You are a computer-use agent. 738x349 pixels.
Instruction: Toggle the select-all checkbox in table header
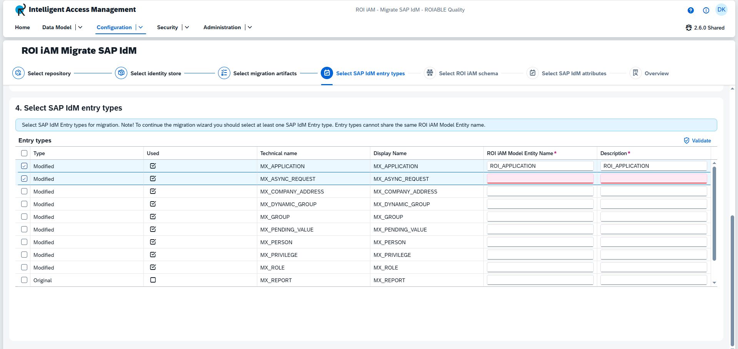click(24, 153)
